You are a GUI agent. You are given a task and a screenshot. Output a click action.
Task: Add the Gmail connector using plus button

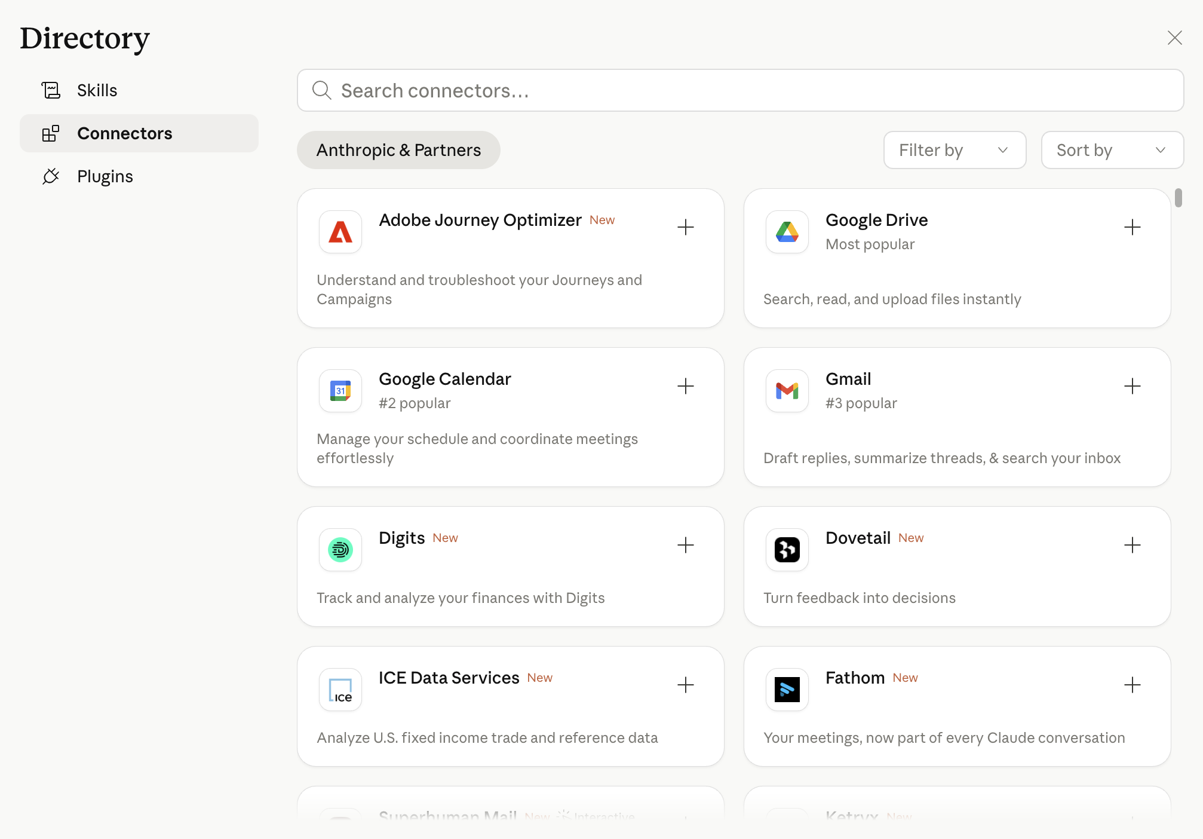[x=1132, y=386]
